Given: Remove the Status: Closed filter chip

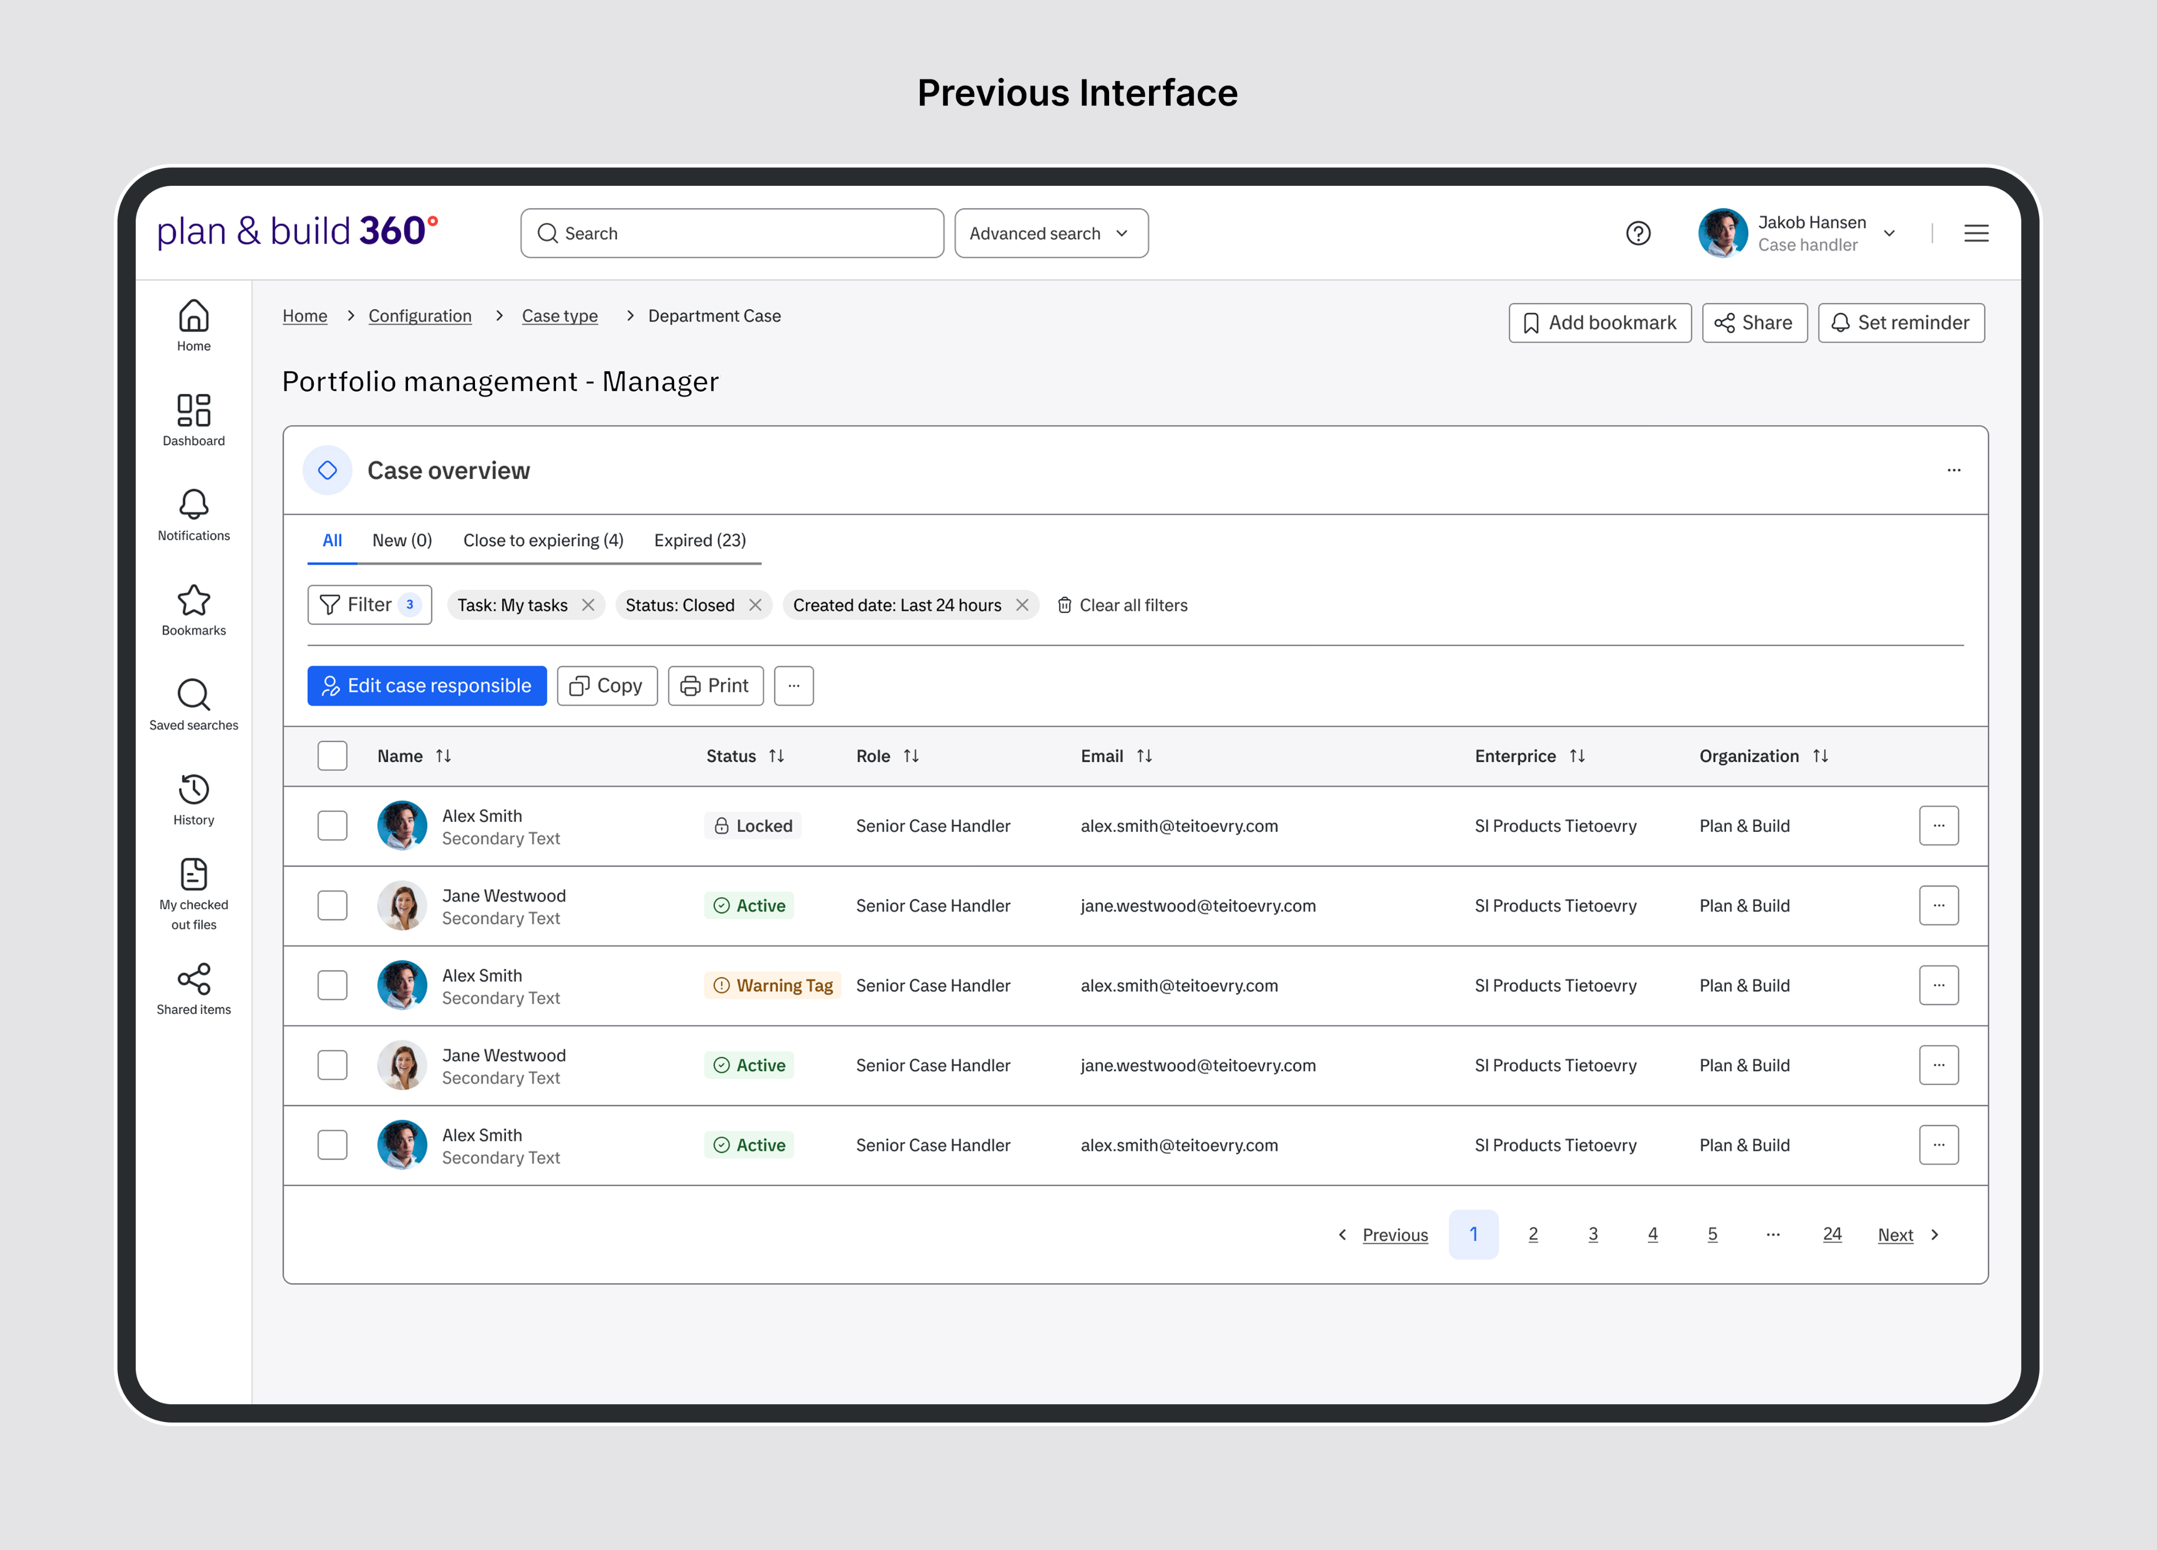Looking at the screenshot, I should pyautogui.click(x=755, y=605).
